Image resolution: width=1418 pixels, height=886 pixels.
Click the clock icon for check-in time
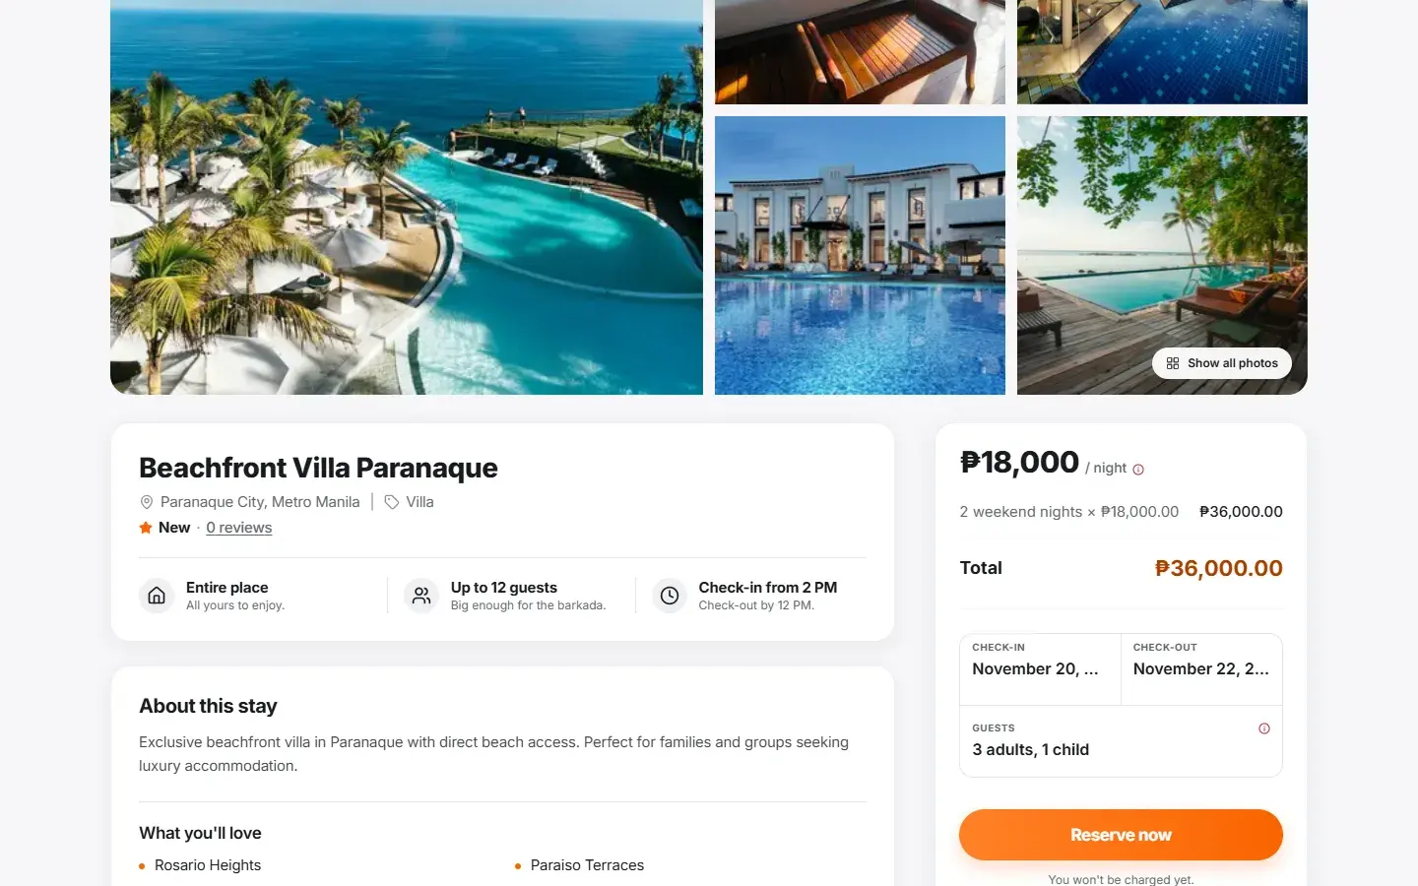670,596
